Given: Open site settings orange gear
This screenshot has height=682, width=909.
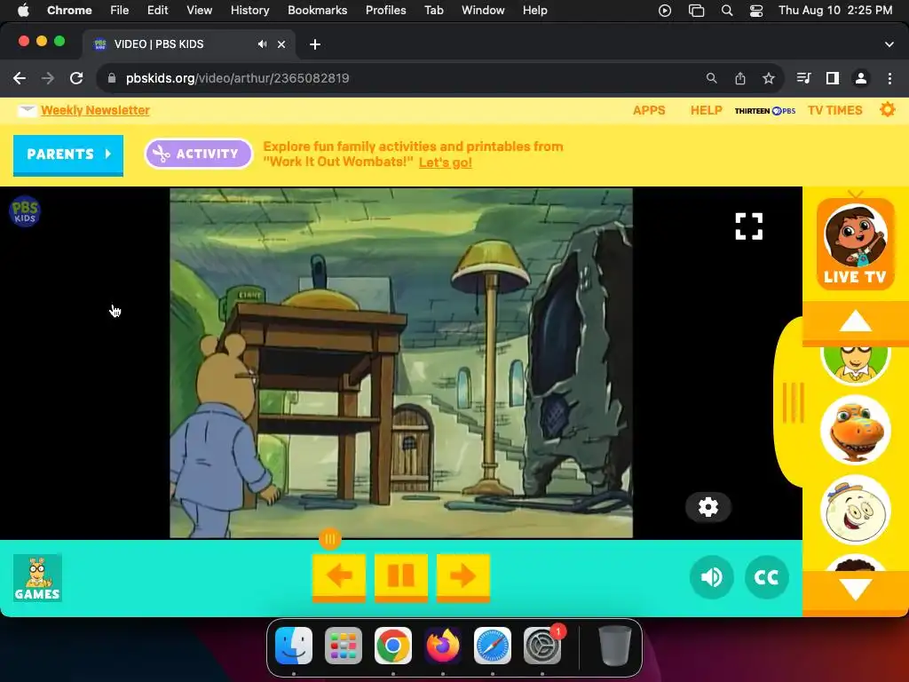Looking at the screenshot, I should (x=887, y=109).
